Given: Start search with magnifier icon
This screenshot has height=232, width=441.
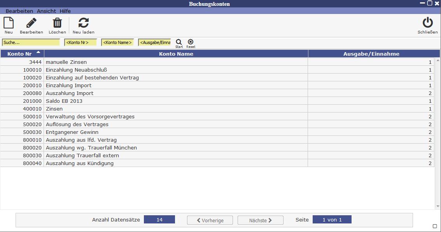Looking at the screenshot, I should pos(179,42).
